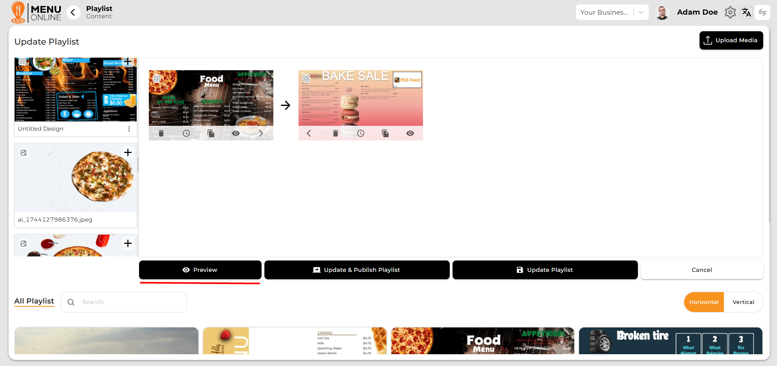Screen dimensions: 777x366
Task: Open the language translation icon
Action: (x=746, y=13)
